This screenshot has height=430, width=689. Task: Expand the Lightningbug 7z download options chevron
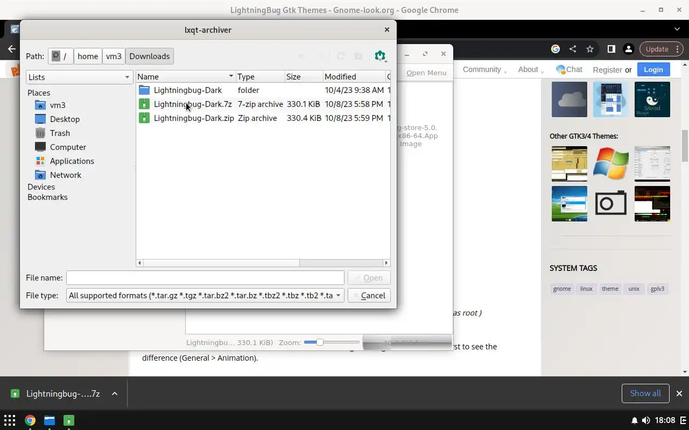[x=115, y=393]
